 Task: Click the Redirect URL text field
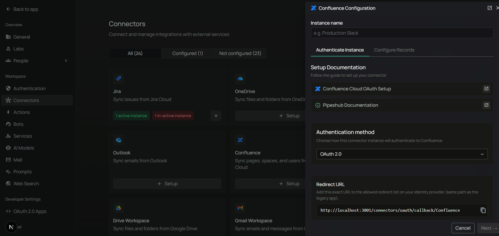(402, 210)
